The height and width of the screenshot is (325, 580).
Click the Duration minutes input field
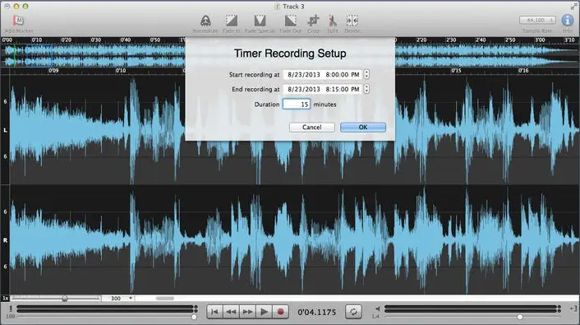click(x=297, y=104)
